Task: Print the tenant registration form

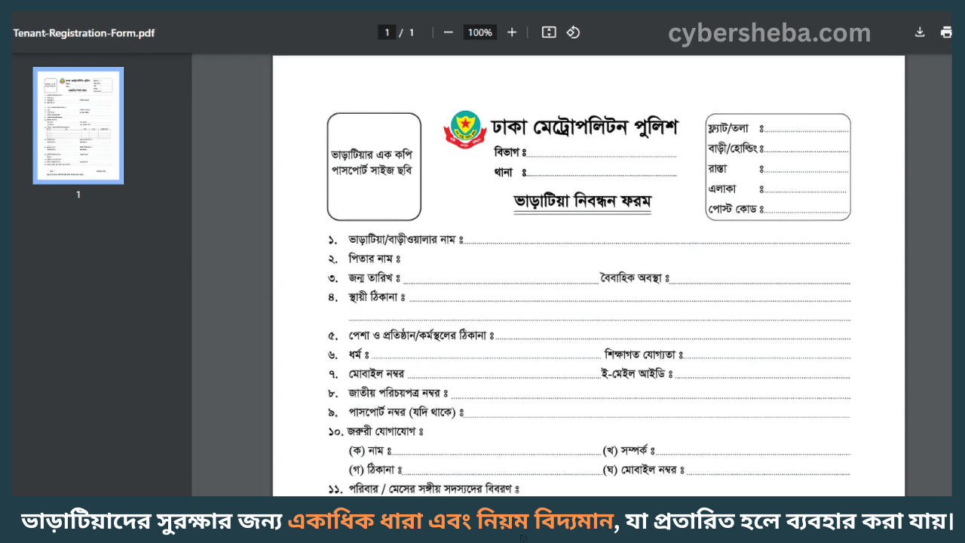Action: (x=946, y=32)
